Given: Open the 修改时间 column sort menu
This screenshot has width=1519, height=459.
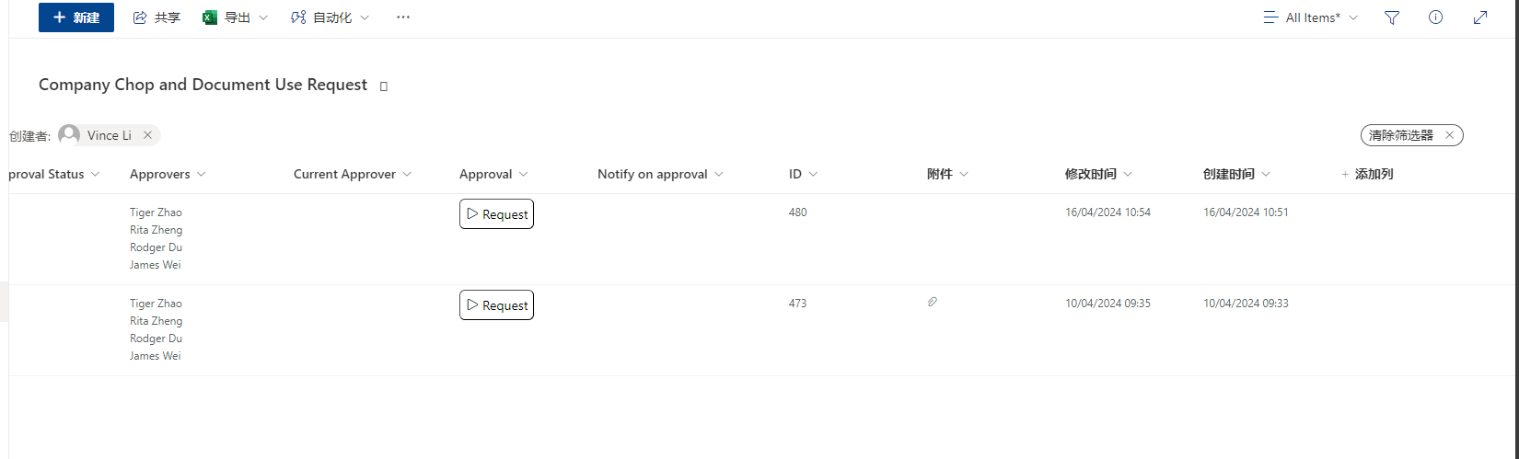Looking at the screenshot, I should tap(1099, 174).
